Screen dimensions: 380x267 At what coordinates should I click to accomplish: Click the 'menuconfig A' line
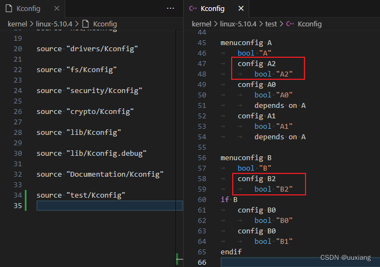tap(246, 43)
